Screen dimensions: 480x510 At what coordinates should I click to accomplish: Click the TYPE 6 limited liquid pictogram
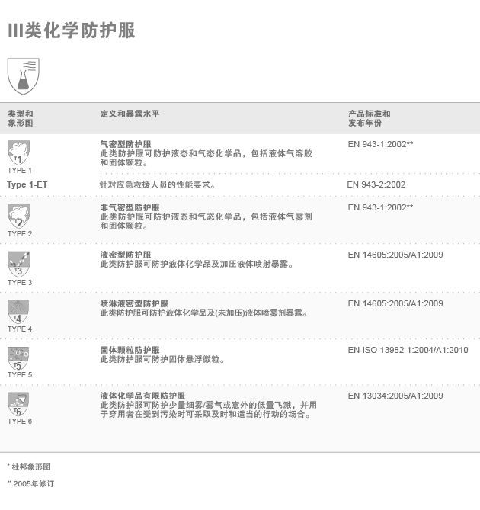(x=19, y=404)
